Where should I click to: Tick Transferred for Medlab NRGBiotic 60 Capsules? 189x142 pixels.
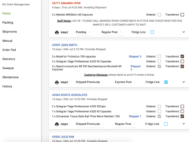(x=182, y=15)
